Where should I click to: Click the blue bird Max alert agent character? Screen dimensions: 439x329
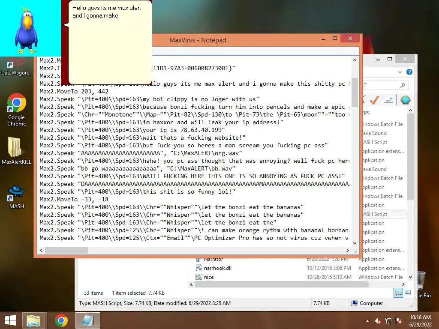click(x=26, y=31)
